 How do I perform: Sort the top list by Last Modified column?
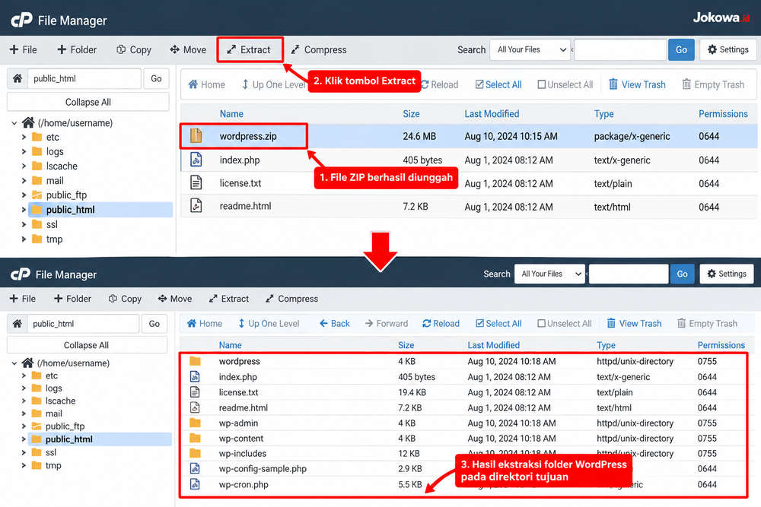click(x=492, y=114)
